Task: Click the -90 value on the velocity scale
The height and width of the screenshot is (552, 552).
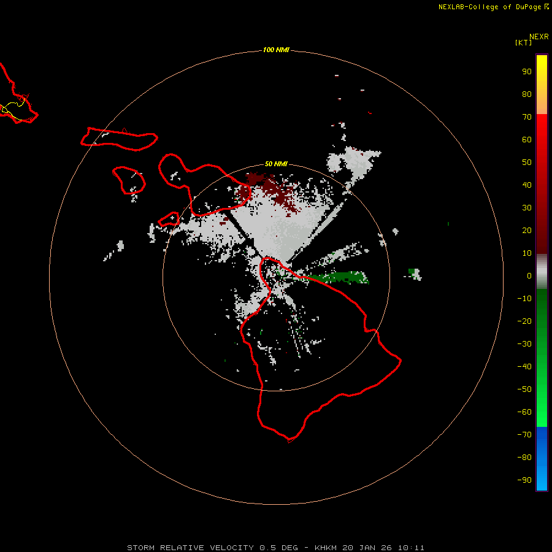Action: (524, 480)
